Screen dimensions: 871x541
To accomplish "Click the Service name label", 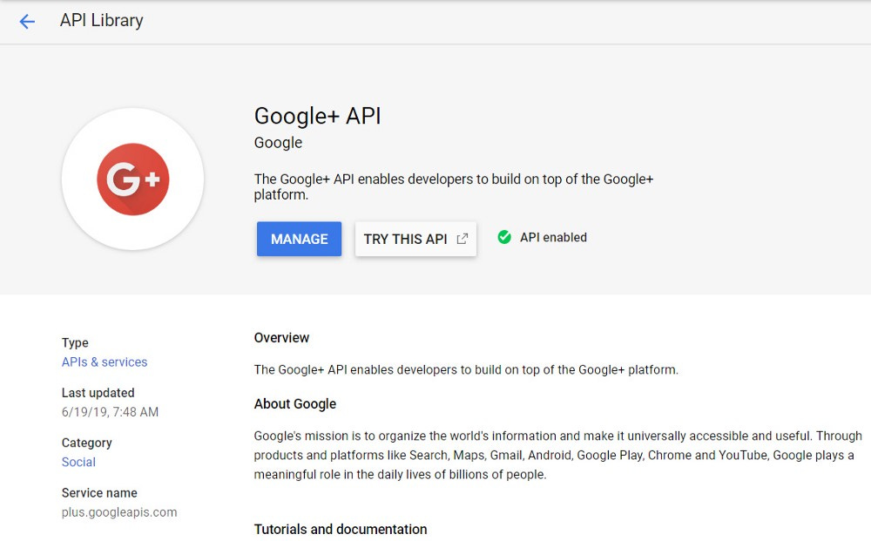I will pyautogui.click(x=99, y=493).
